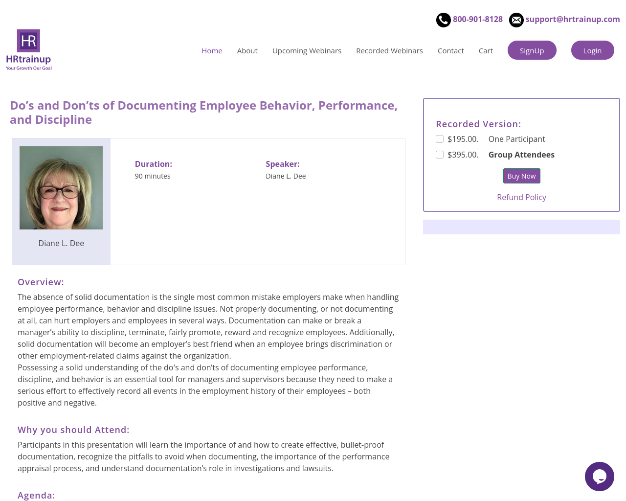Click the HRtrainup logo
This screenshot has height=501, width=626.
point(29,50)
